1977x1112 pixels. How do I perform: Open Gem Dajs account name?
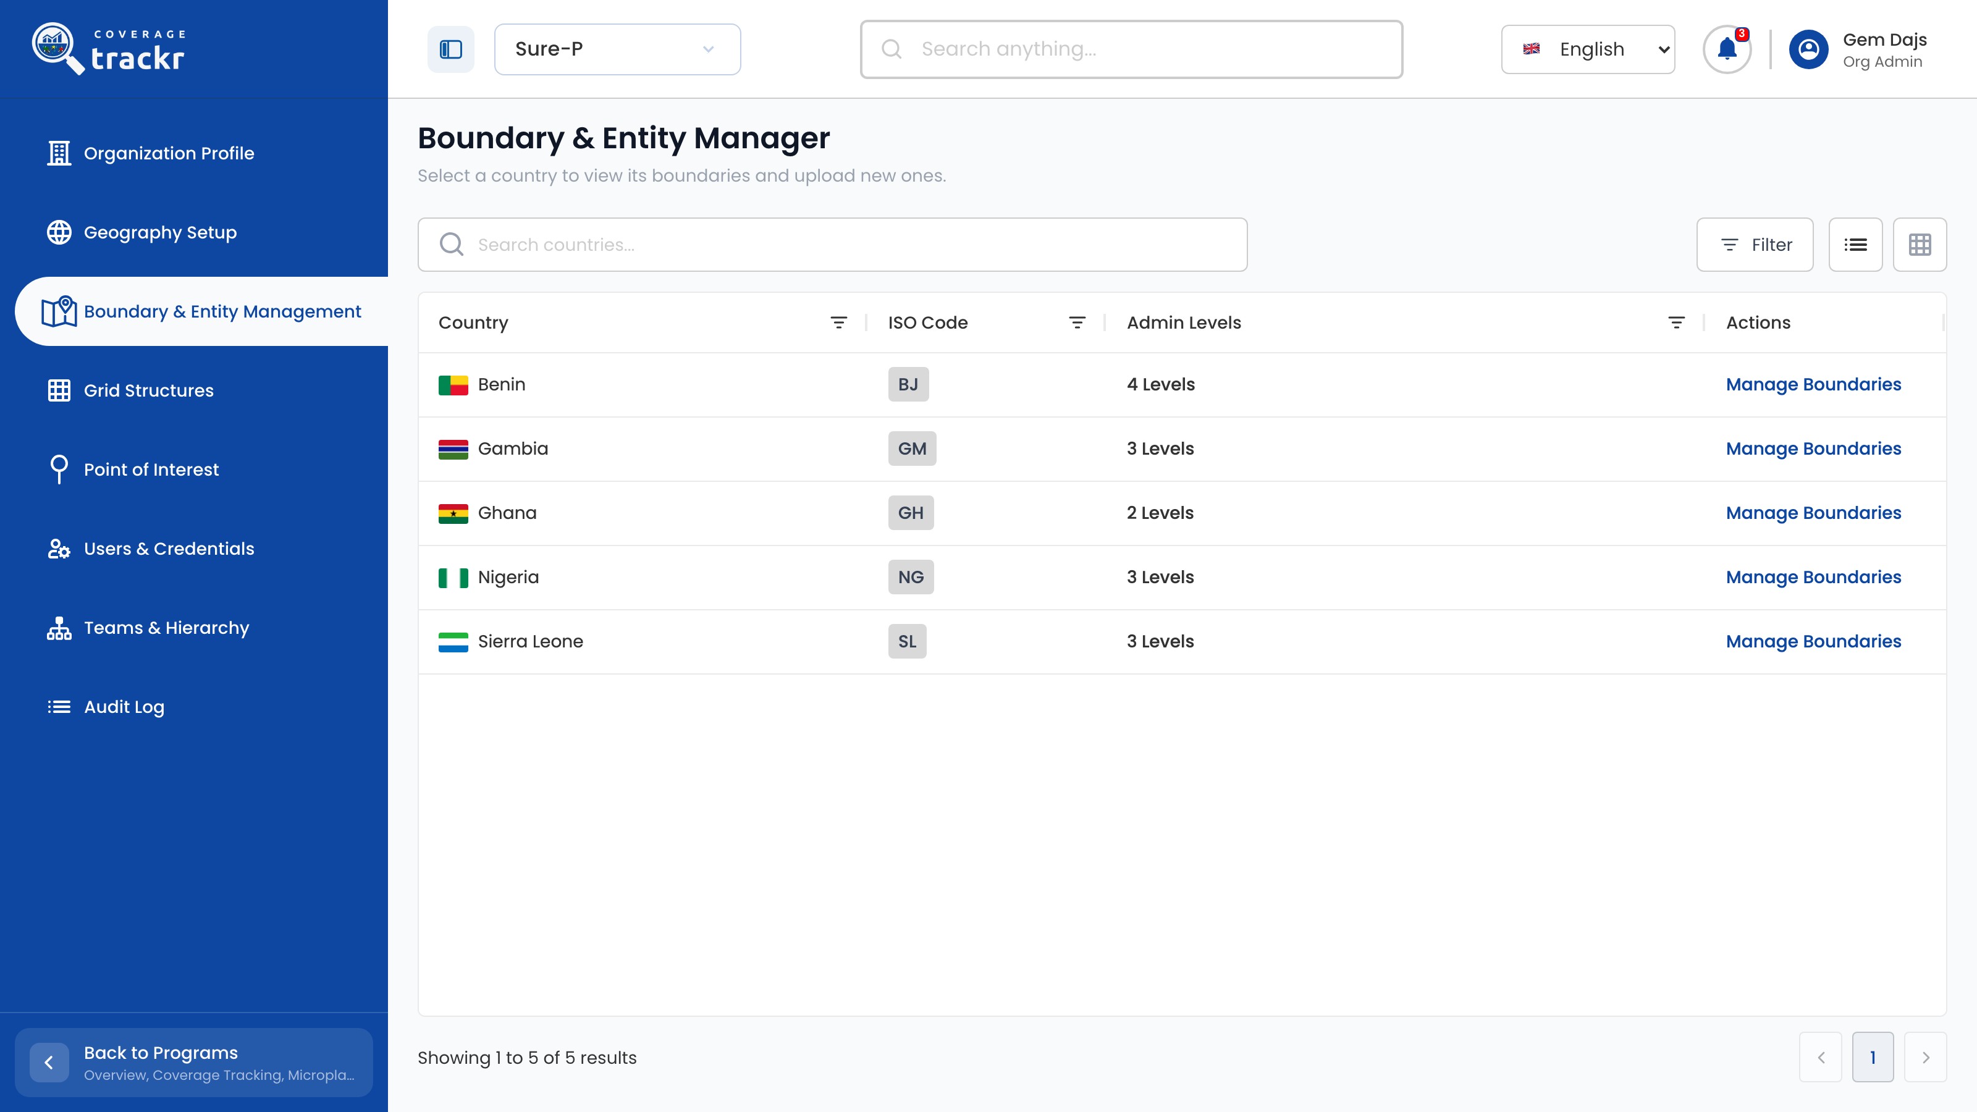pyautogui.click(x=1885, y=40)
